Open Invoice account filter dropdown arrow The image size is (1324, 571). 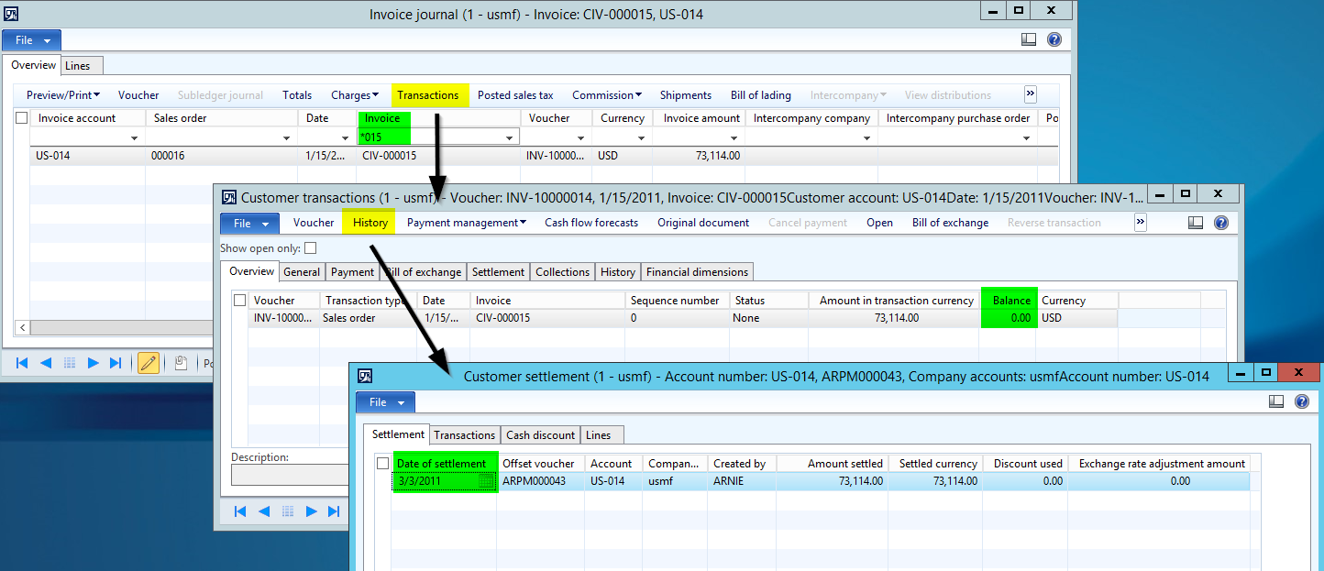(135, 138)
